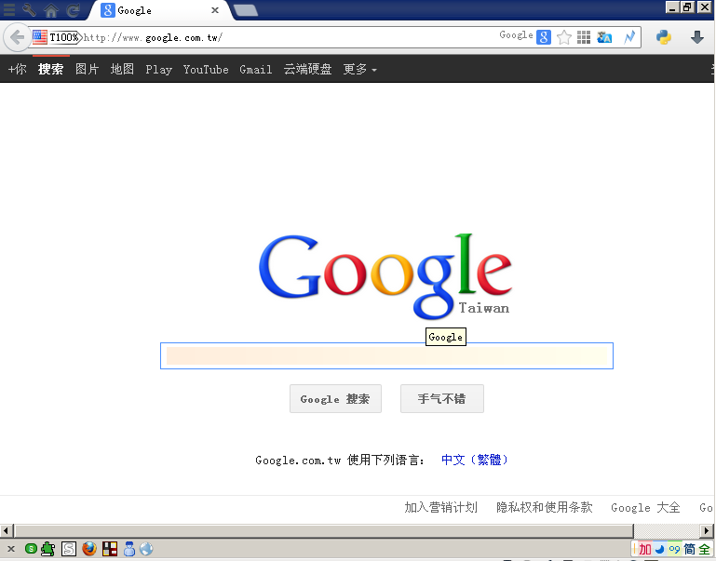Click the reload page icon

[x=73, y=10]
